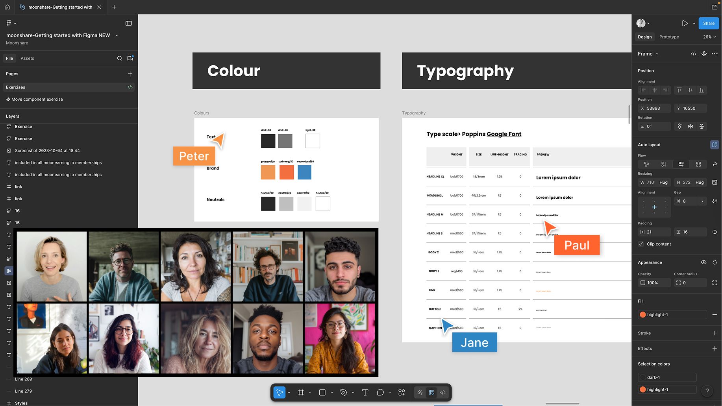
Task: Open the Google Font link on canvas
Action: point(504,134)
